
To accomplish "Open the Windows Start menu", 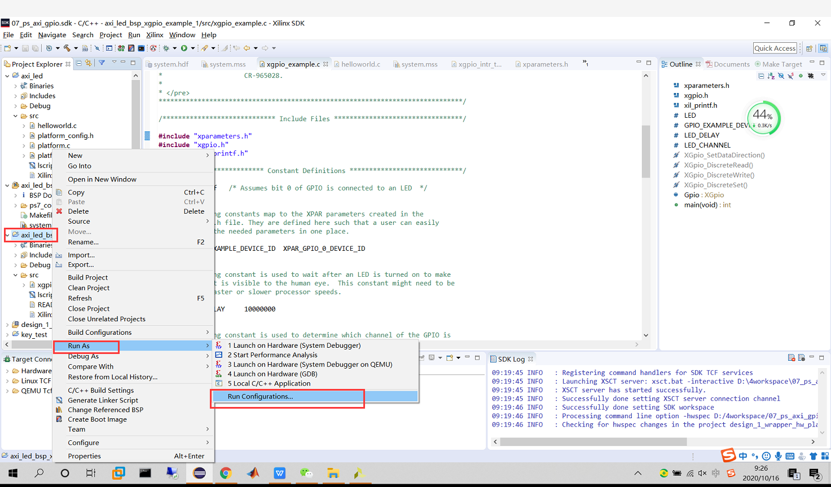I will pos(12,473).
